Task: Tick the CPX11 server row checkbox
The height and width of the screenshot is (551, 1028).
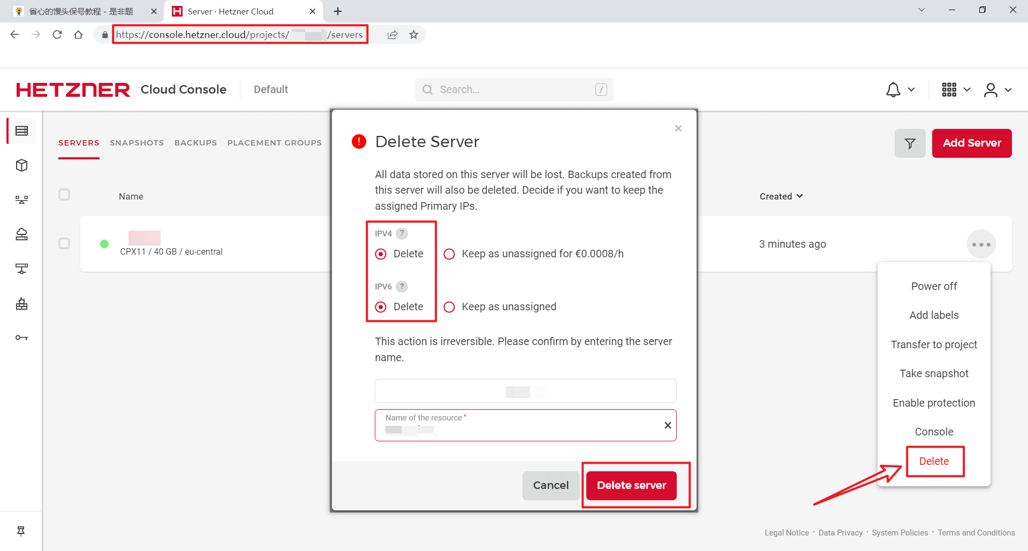Action: coord(64,244)
